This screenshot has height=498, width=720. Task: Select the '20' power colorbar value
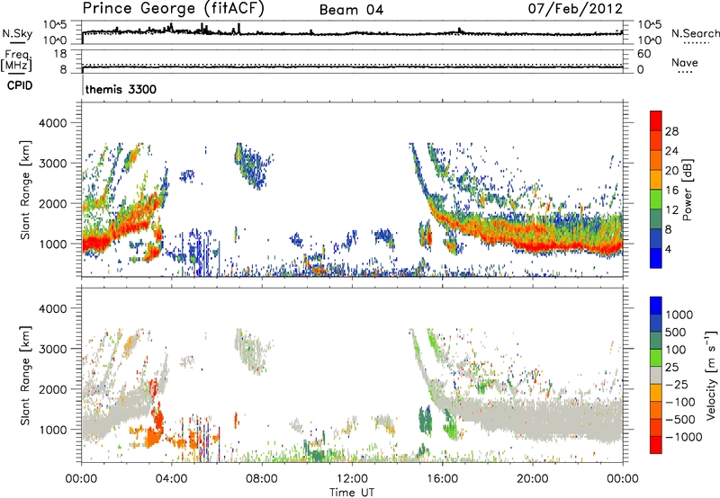[671, 171]
